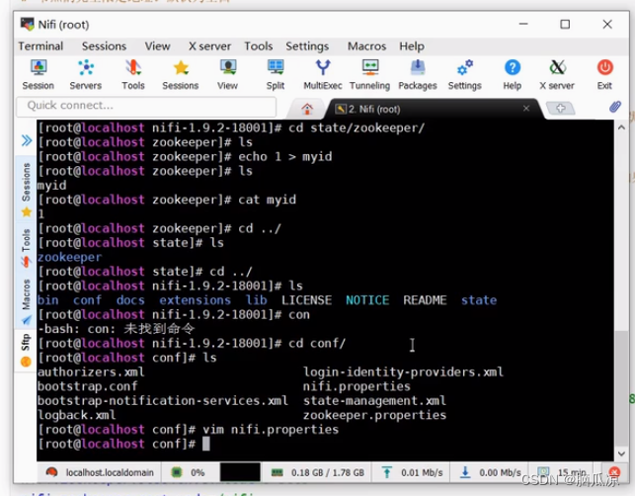
Task: Click the CPU 0% status indicator
Action: pyautogui.click(x=189, y=472)
